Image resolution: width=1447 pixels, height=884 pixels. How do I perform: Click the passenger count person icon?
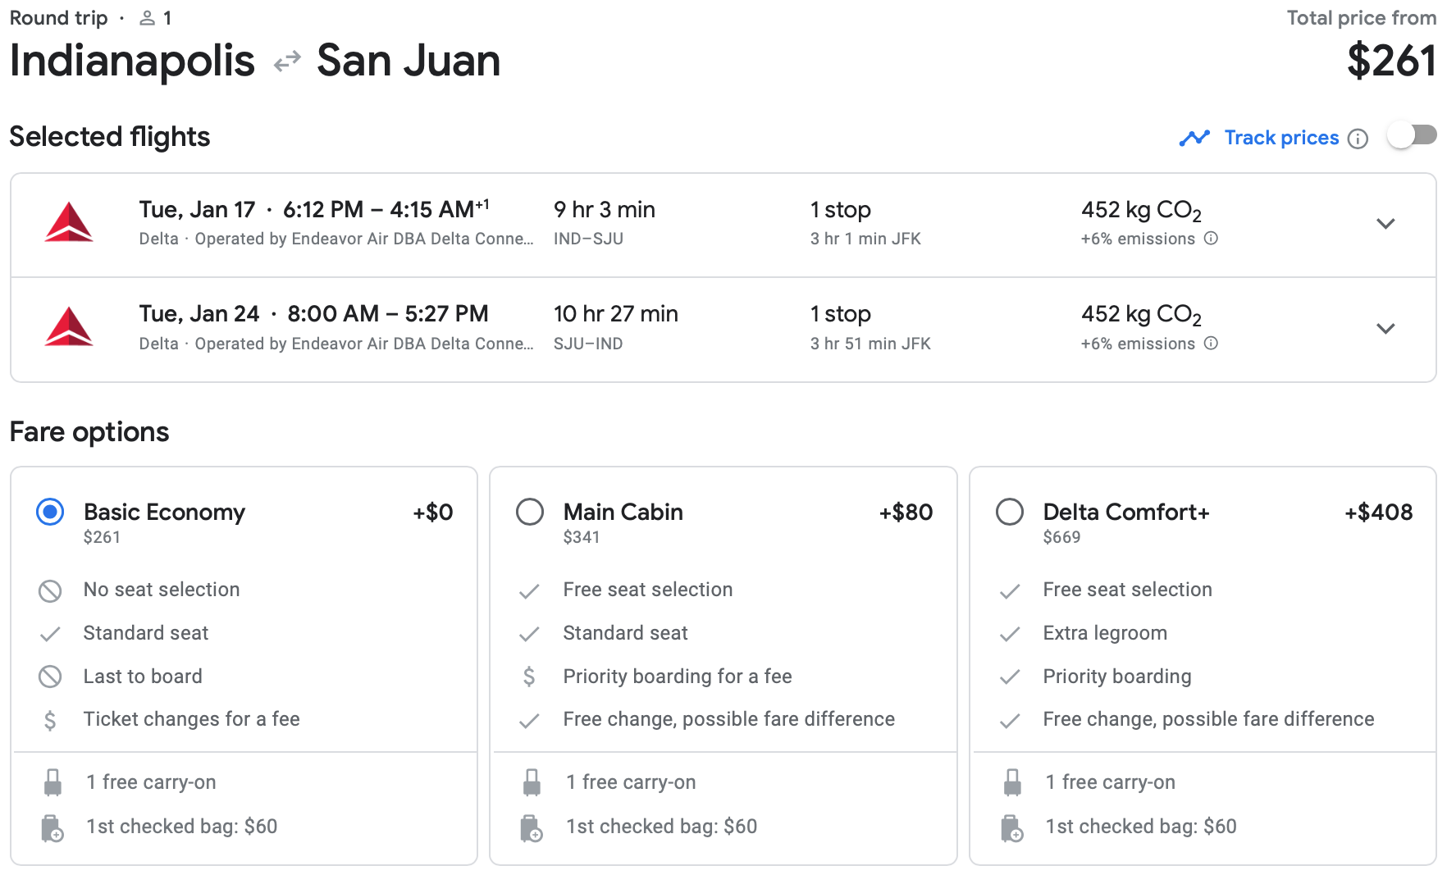(147, 18)
